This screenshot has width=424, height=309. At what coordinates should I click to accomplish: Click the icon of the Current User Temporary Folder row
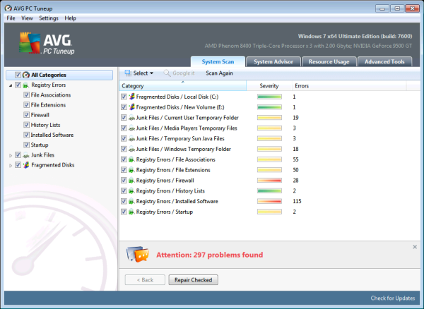(x=131, y=118)
